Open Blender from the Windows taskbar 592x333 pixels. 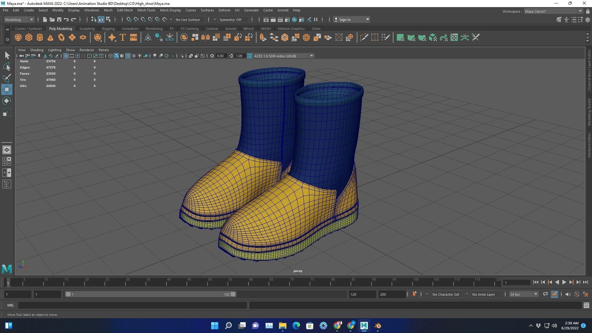(378, 326)
